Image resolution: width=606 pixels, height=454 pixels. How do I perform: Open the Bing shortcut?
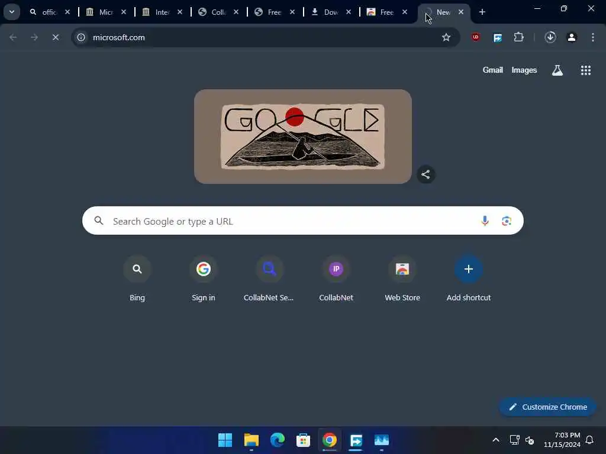tap(137, 279)
